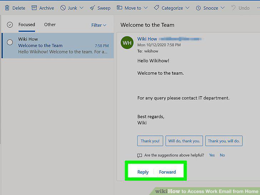Viewport: 260px width, 195px height.
Task: Switch to the Focused tab
Action: point(27,25)
